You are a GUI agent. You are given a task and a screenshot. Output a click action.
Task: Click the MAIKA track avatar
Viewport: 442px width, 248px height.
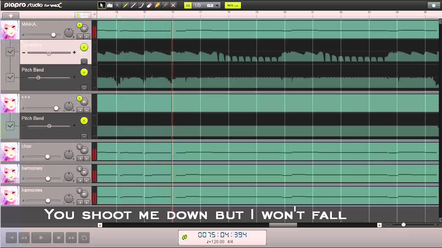coord(10,30)
